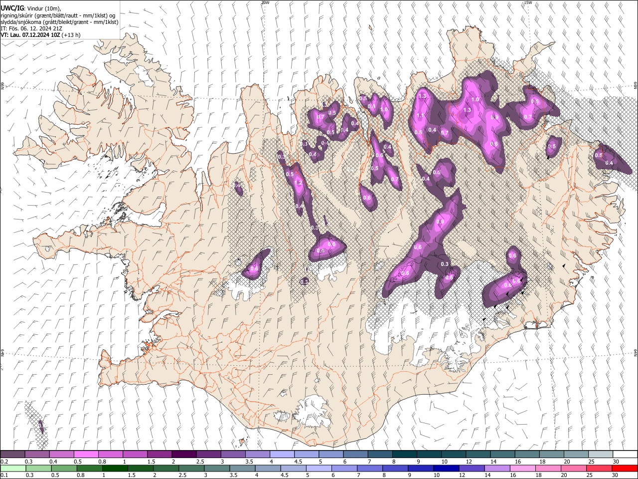This screenshot has width=638, height=479.
Task: Click the '0.1' label on the rain scale
Action: (4, 475)
